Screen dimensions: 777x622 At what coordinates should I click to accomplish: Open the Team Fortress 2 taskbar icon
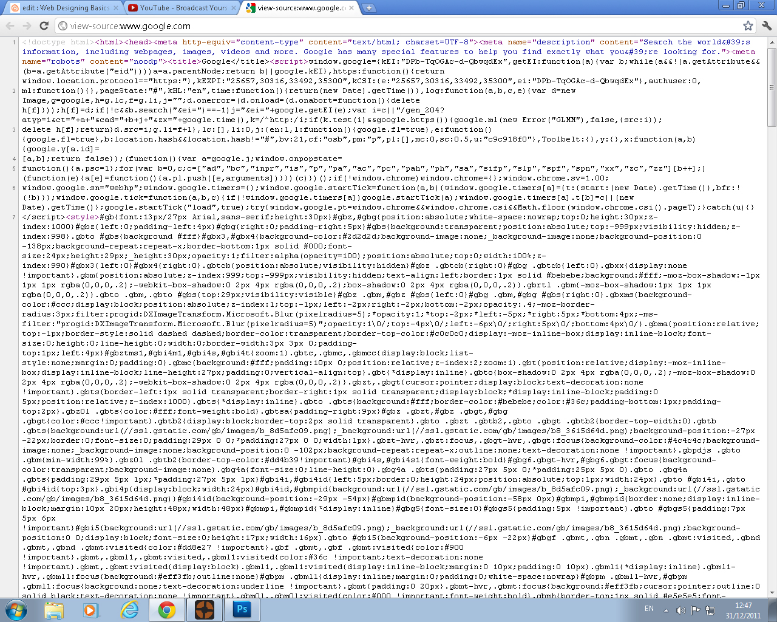[205, 609]
